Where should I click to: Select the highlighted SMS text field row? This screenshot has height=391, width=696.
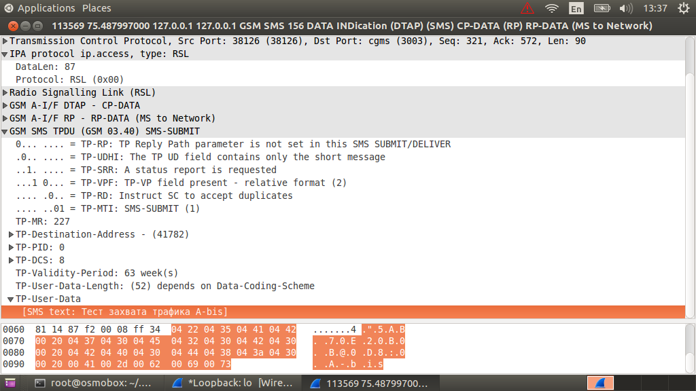point(122,312)
